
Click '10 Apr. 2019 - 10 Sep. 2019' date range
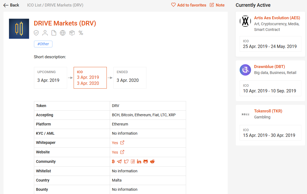click(x=270, y=91)
